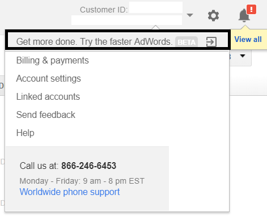Viewport: 267px width, 216px height.
Task: Open Billing & payments
Action: [53, 61]
